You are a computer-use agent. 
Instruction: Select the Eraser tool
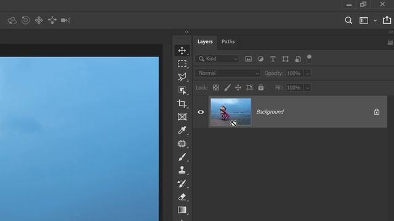pos(182,197)
